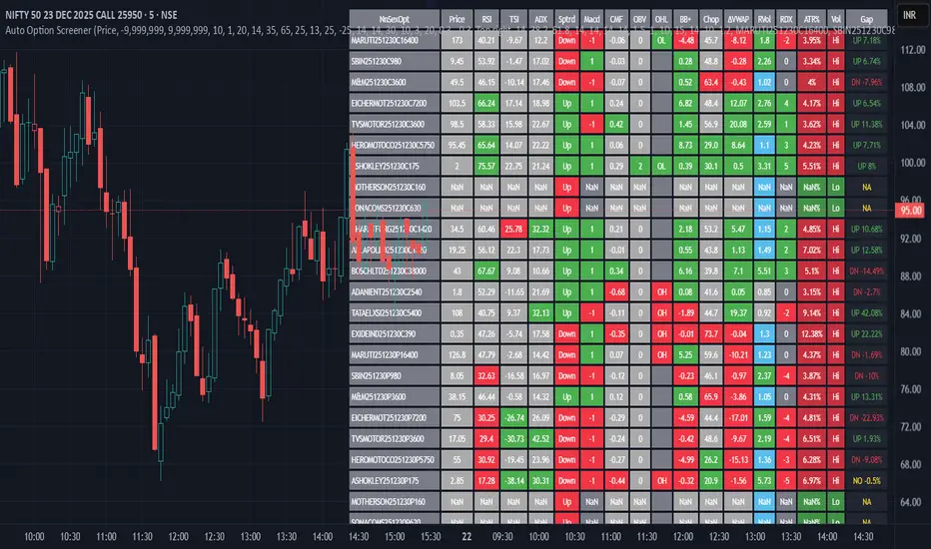931x549 pixels.
Task: Click the 15:00 time axis label
Action: (395, 537)
